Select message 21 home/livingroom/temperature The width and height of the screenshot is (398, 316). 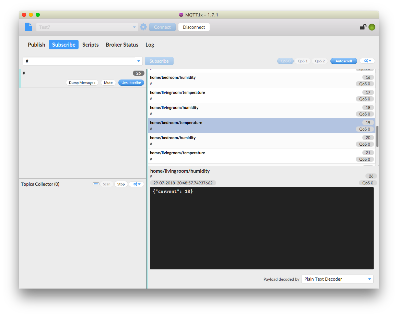pos(262,156)
